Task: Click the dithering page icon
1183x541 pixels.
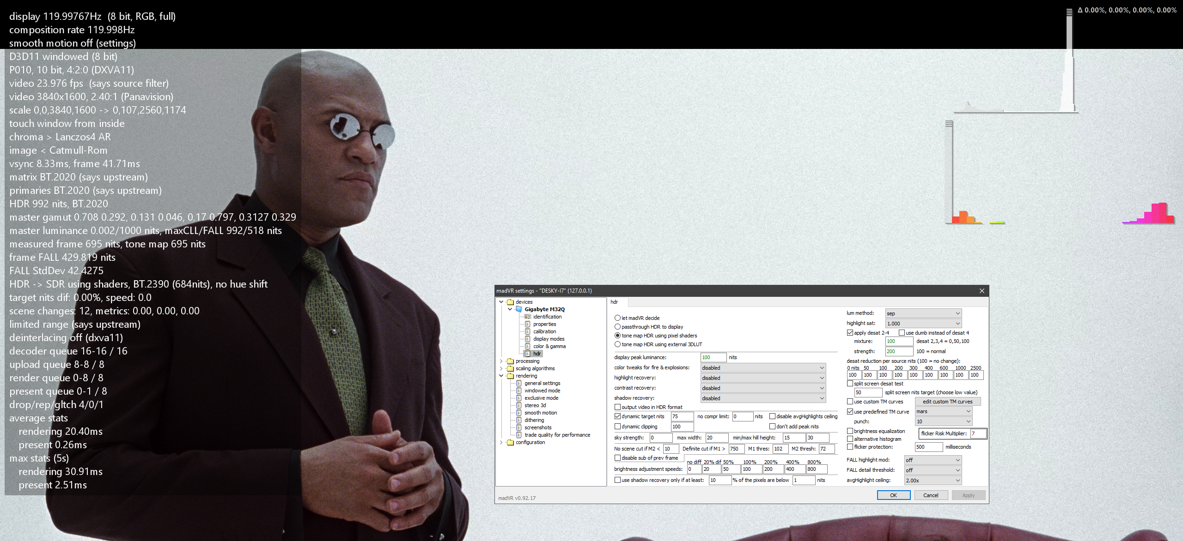Action: [x=518, y=420]
